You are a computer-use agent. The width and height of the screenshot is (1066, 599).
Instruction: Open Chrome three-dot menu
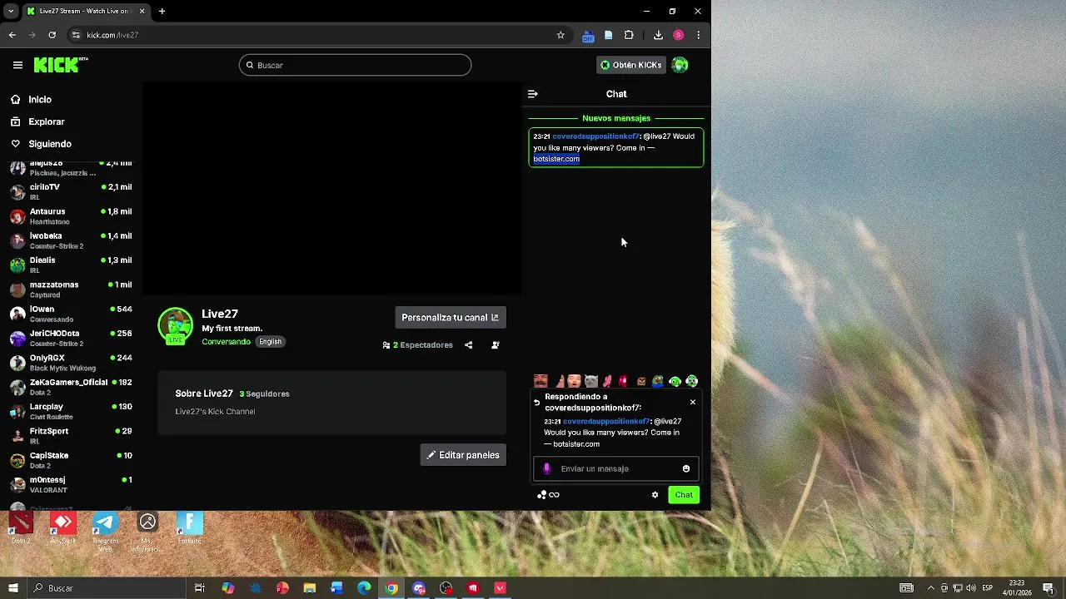698,35
